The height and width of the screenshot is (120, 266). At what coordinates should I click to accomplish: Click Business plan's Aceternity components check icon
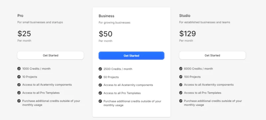100,85
